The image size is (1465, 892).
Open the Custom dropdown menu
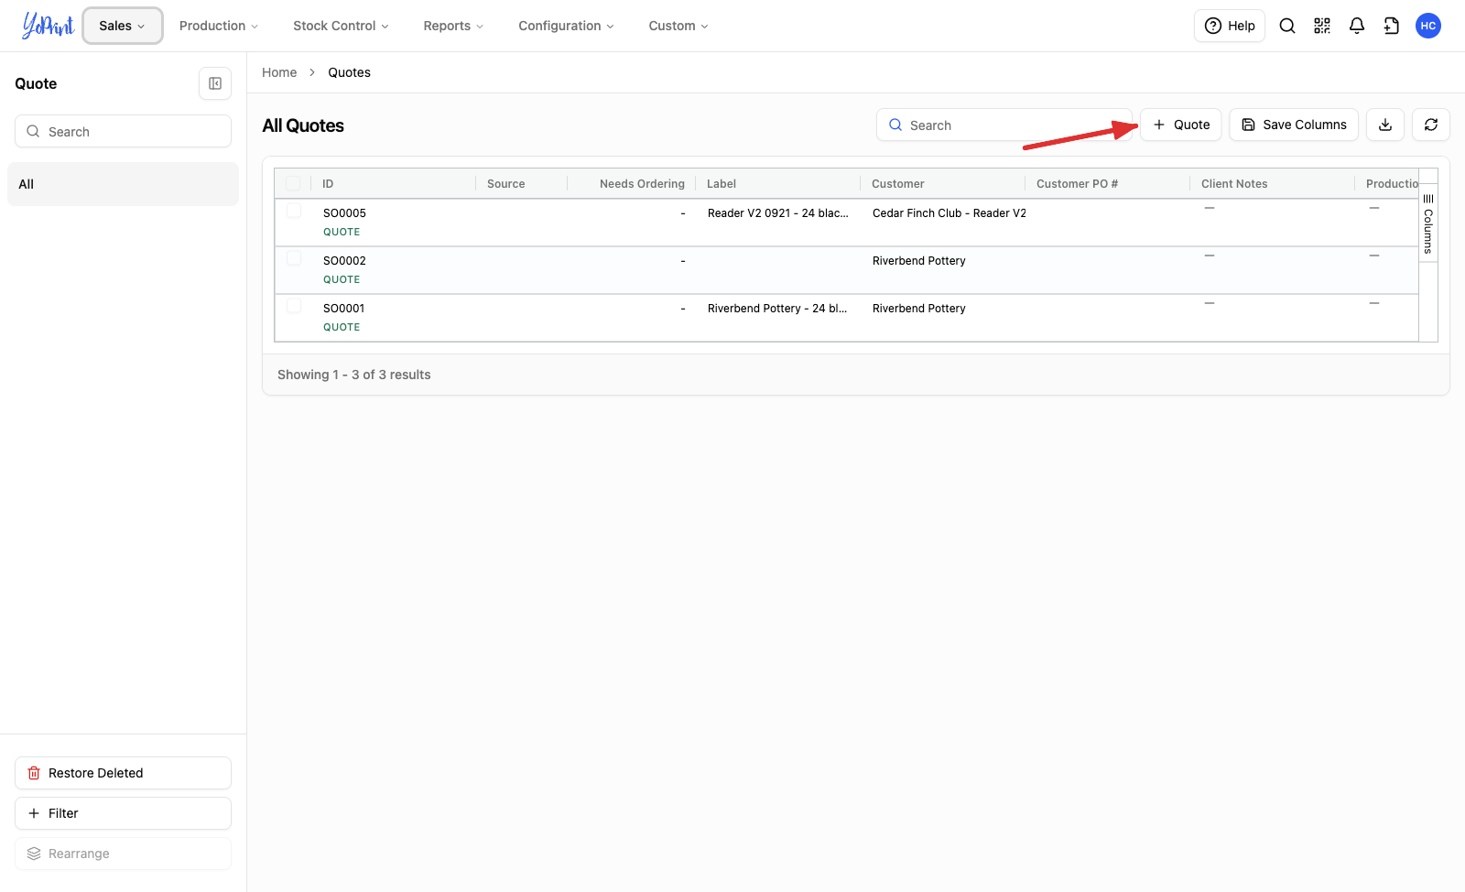coord(678,26)
